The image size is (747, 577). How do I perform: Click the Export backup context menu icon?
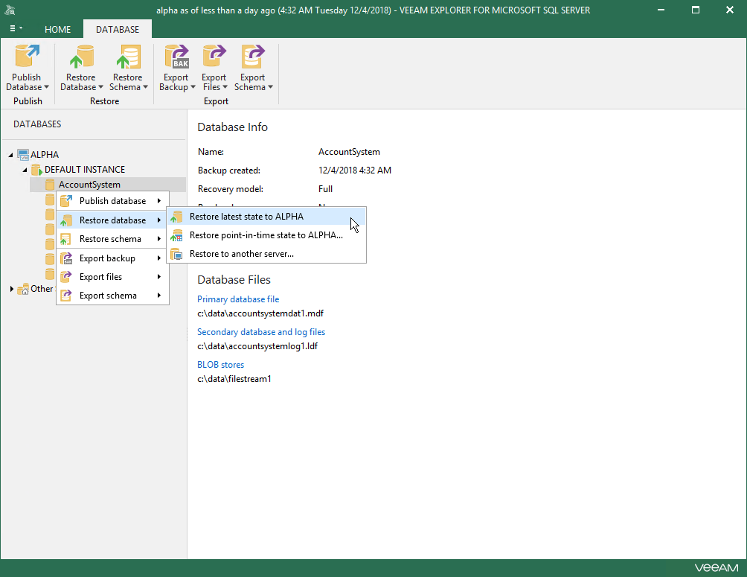click(x=66, y=258)
